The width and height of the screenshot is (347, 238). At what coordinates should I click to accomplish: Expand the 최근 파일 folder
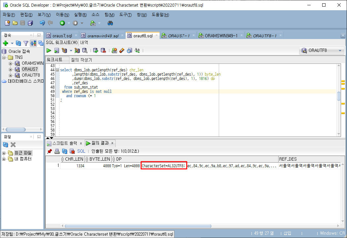(4, 153)
